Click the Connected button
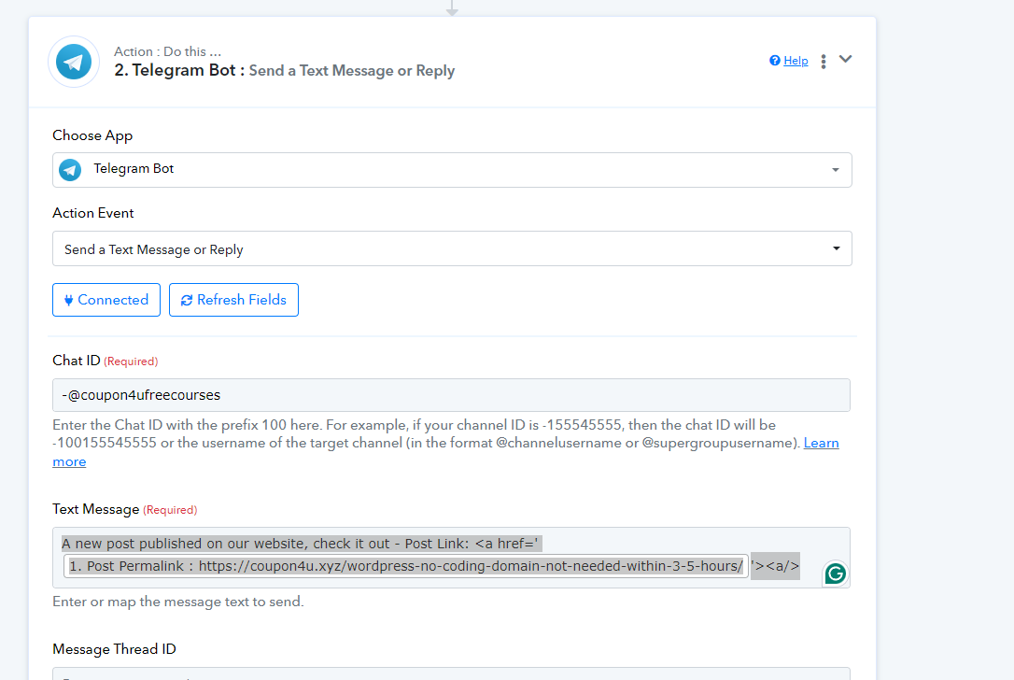 point(106,300)
